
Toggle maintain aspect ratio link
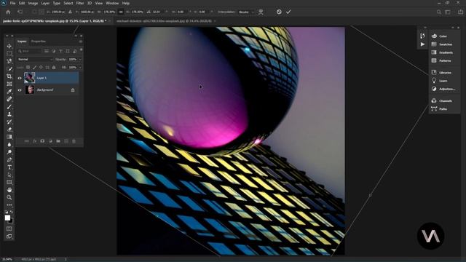click(x=121, y=12)
